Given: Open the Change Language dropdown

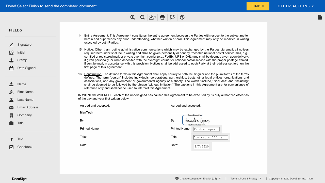Looking at the screenshot, I should tap(200, 178).
